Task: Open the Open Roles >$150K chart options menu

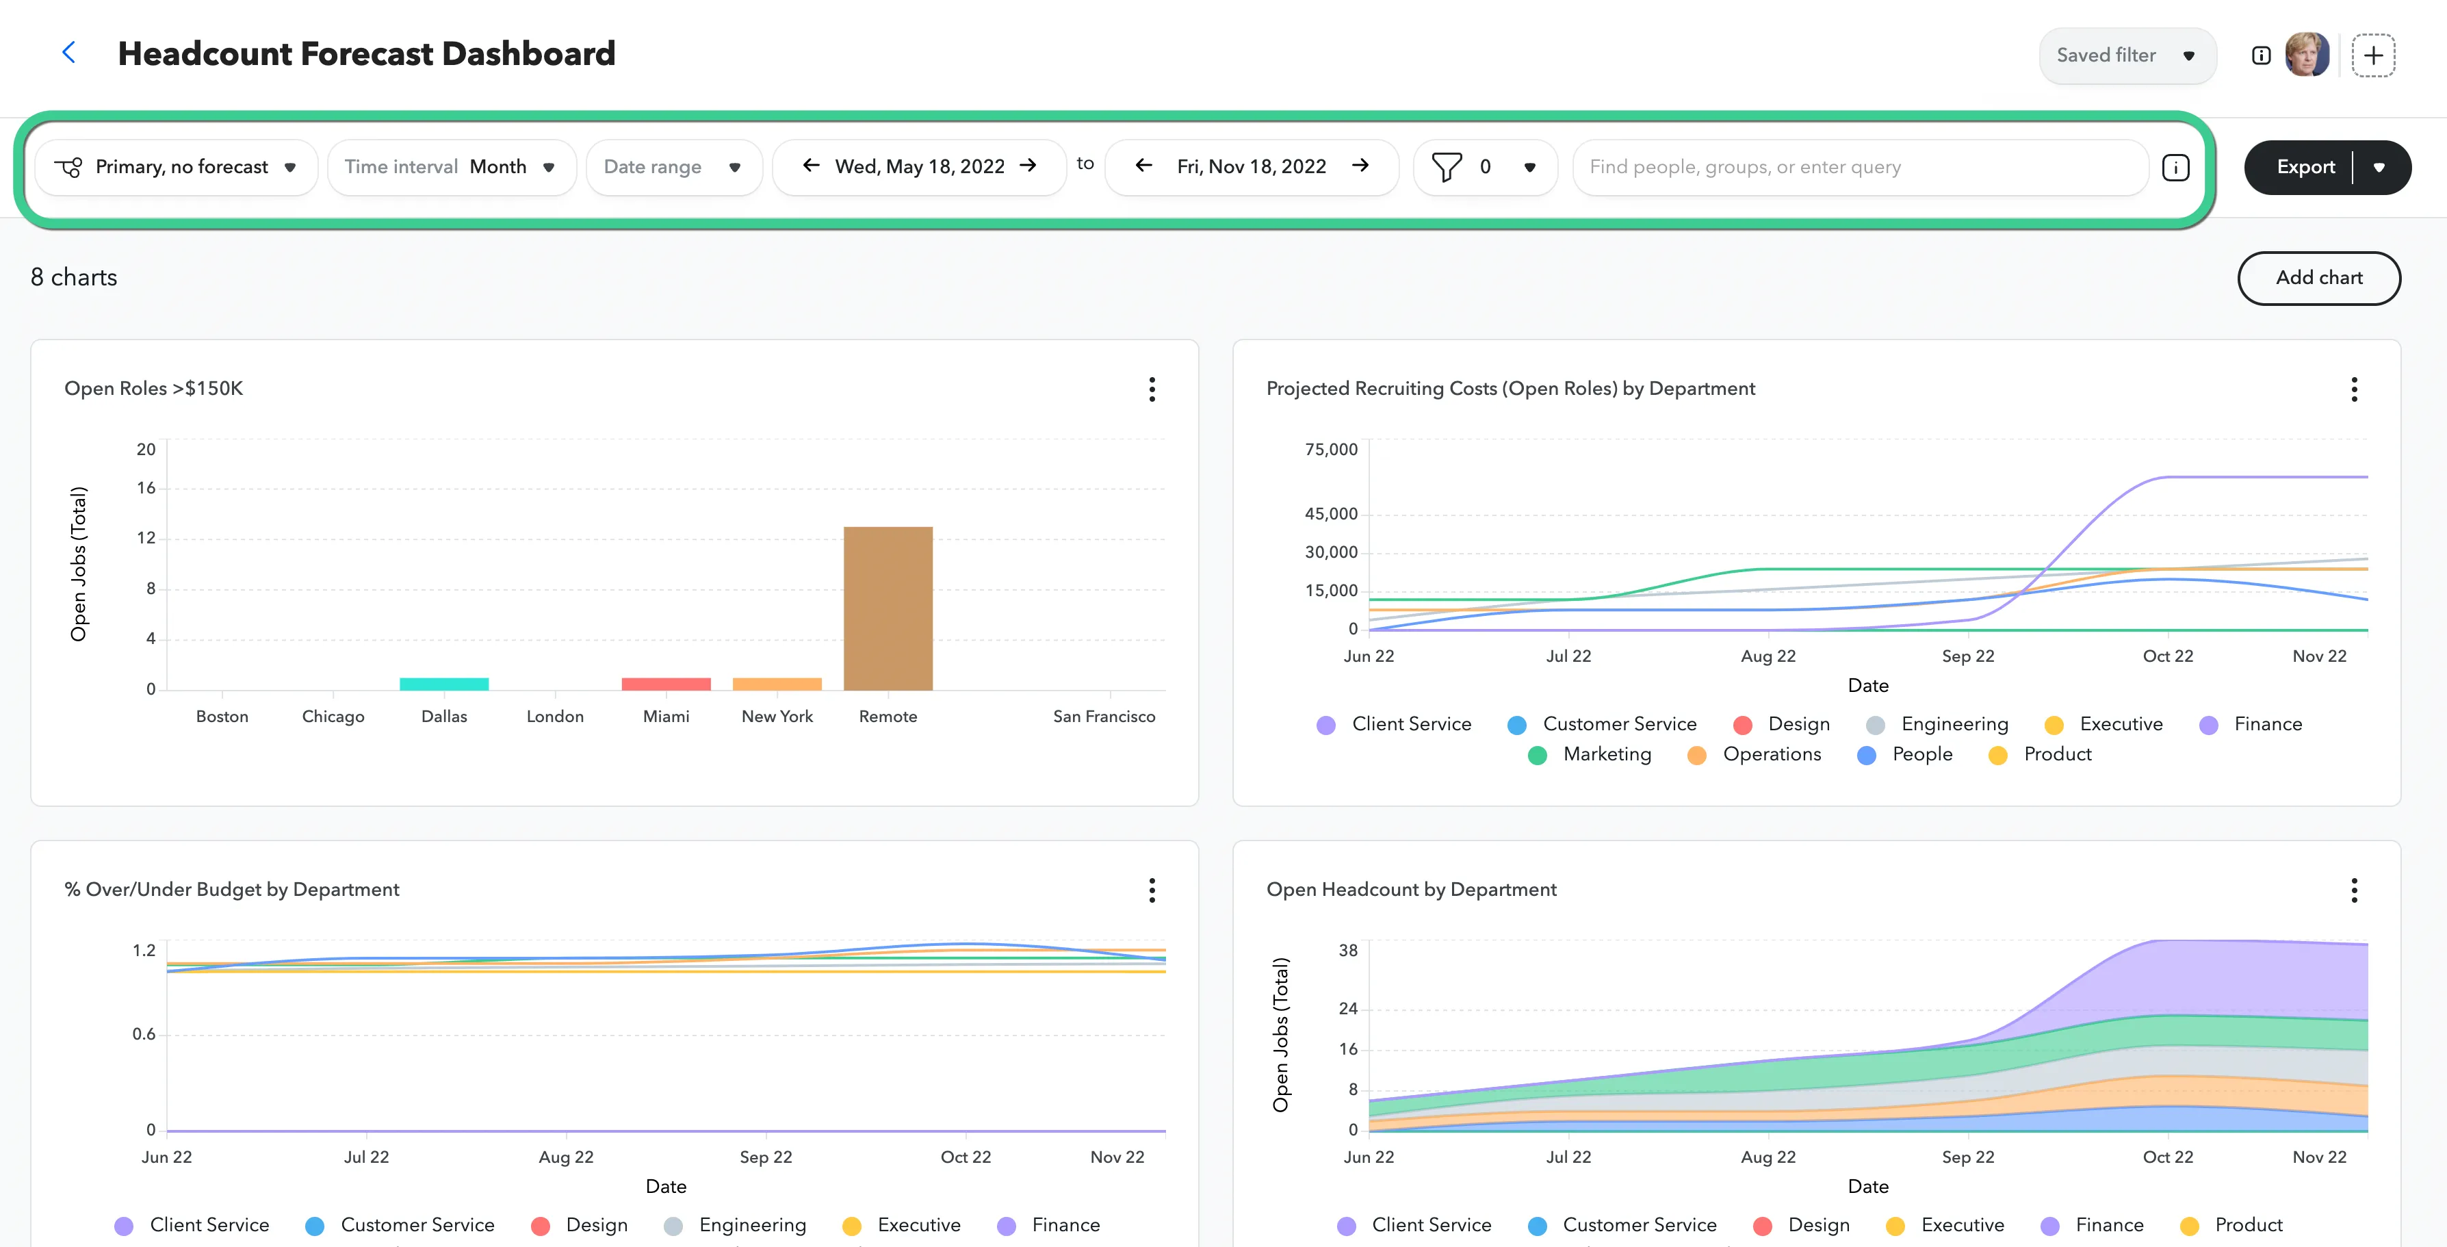Action: [x=1151, y=389]
